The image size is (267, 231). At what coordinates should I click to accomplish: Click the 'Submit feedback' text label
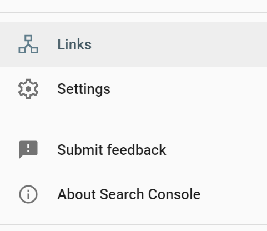[x=112, y=149]
